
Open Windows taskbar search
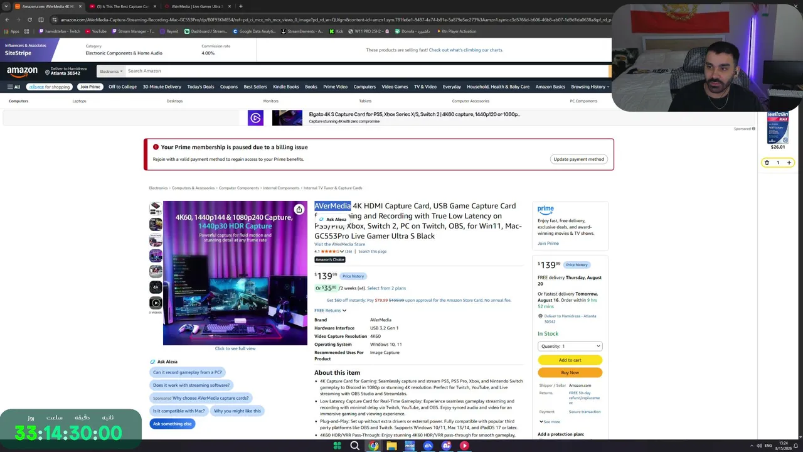pyautogui.click(x=355, y=446)
